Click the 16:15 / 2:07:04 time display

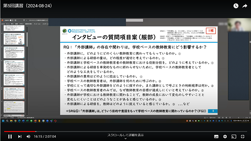tap(45, 136)
